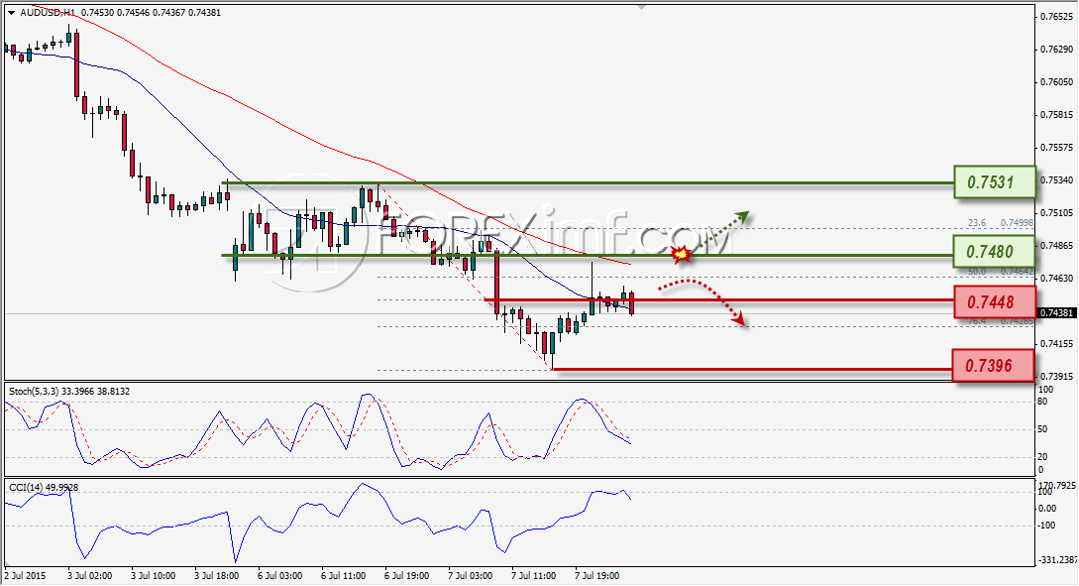This screenshot has height=586, width=1079.
Task: Click the 7 Jul 11:00 time label
Action: click(533, 576)
